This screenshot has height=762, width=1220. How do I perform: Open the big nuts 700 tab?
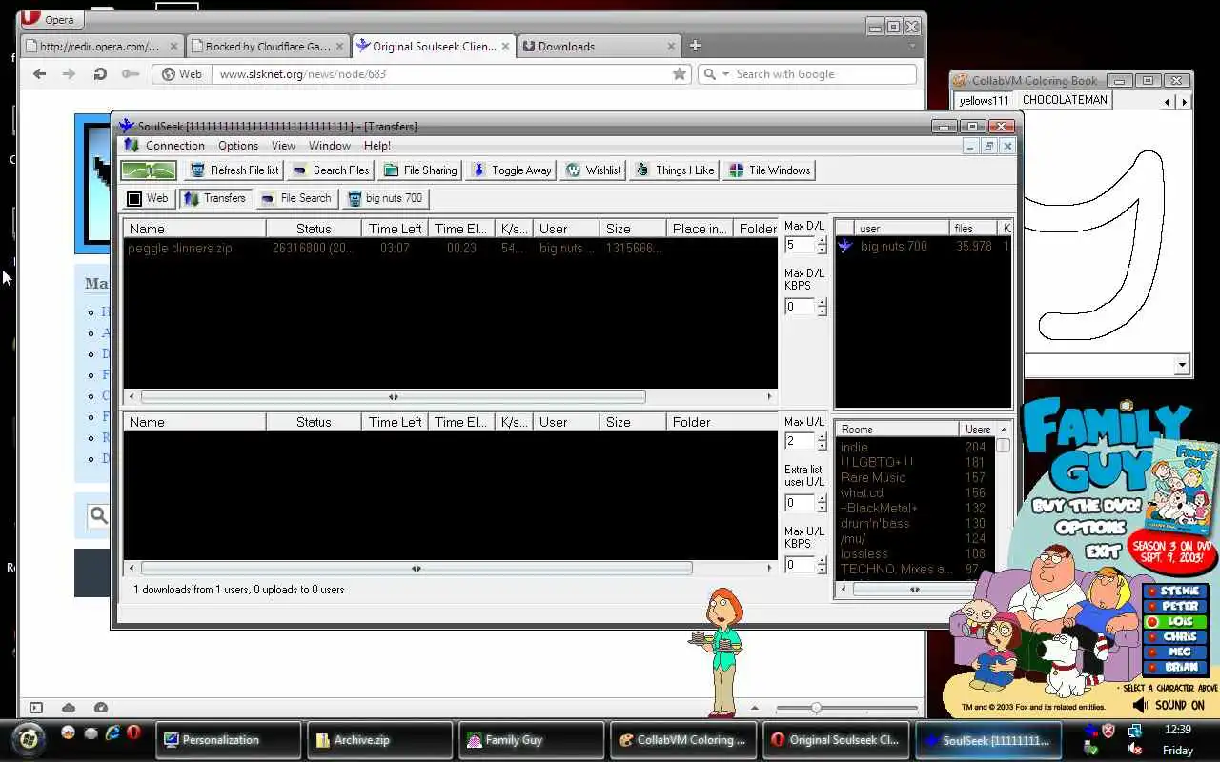pos(385,198)
